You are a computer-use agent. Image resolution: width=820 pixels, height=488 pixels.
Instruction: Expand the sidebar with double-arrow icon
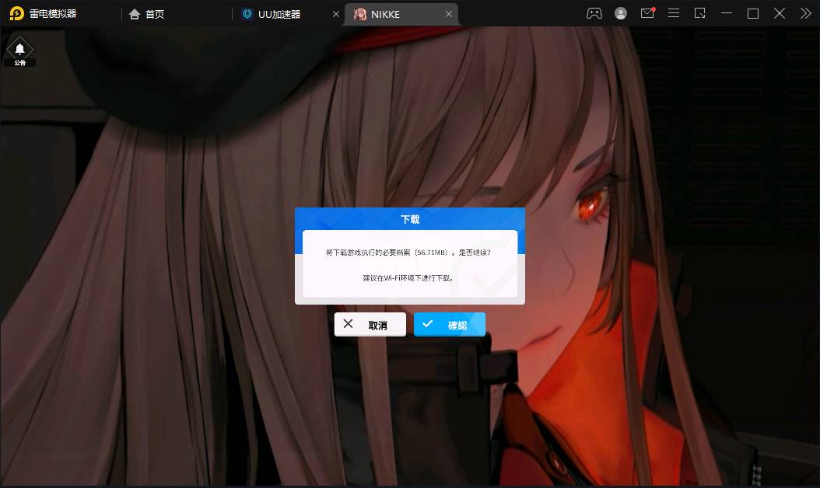tap(805, 13)
